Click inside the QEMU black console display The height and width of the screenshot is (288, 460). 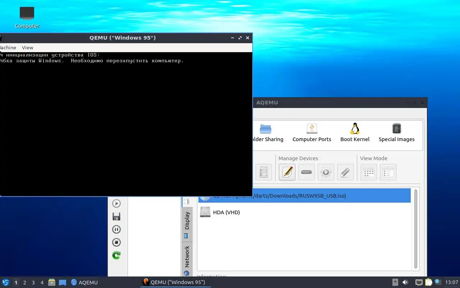126,124
